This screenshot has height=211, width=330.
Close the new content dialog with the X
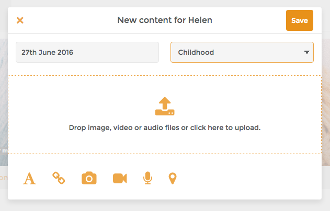click(20, 20)
